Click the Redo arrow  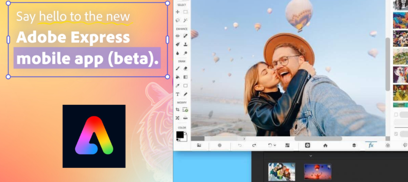[254, 145]
